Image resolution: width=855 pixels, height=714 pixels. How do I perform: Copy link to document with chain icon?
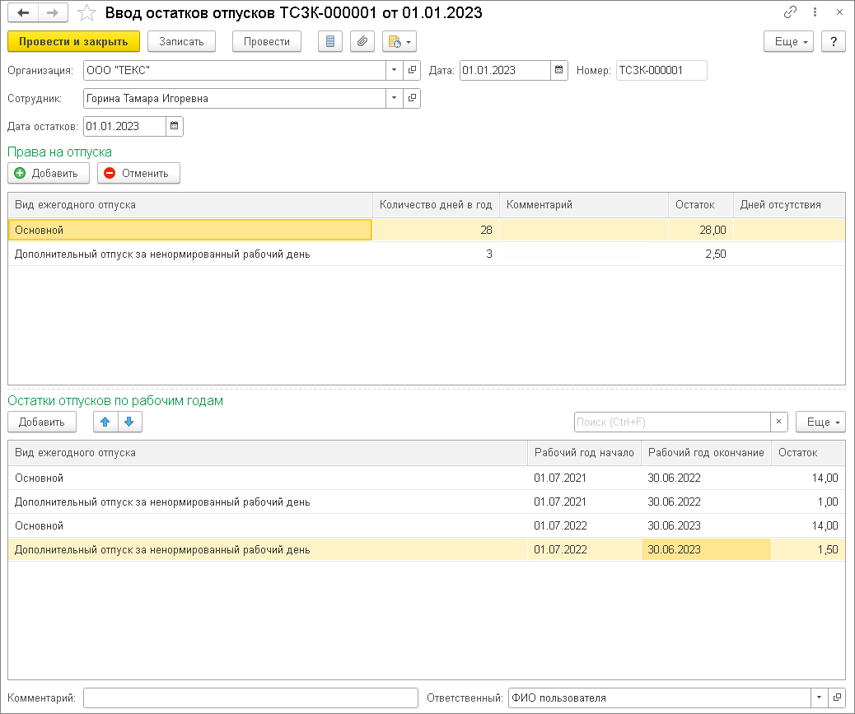[x=790, y=12]
